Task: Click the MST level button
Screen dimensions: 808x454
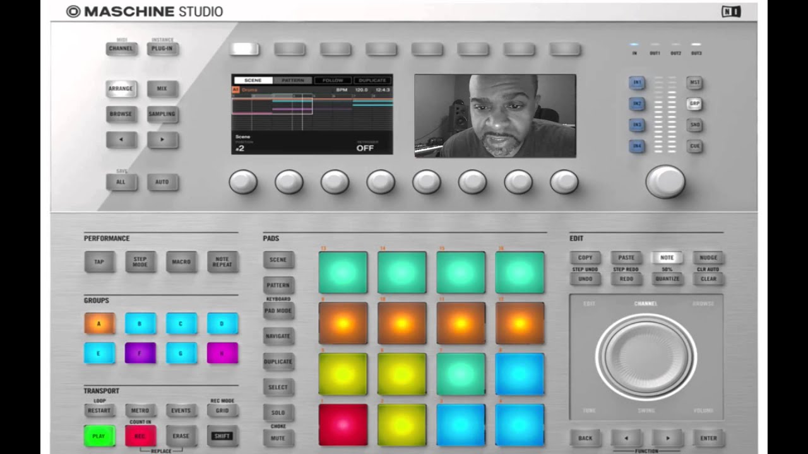Action: pyautogui.click(x=694, y=83)
